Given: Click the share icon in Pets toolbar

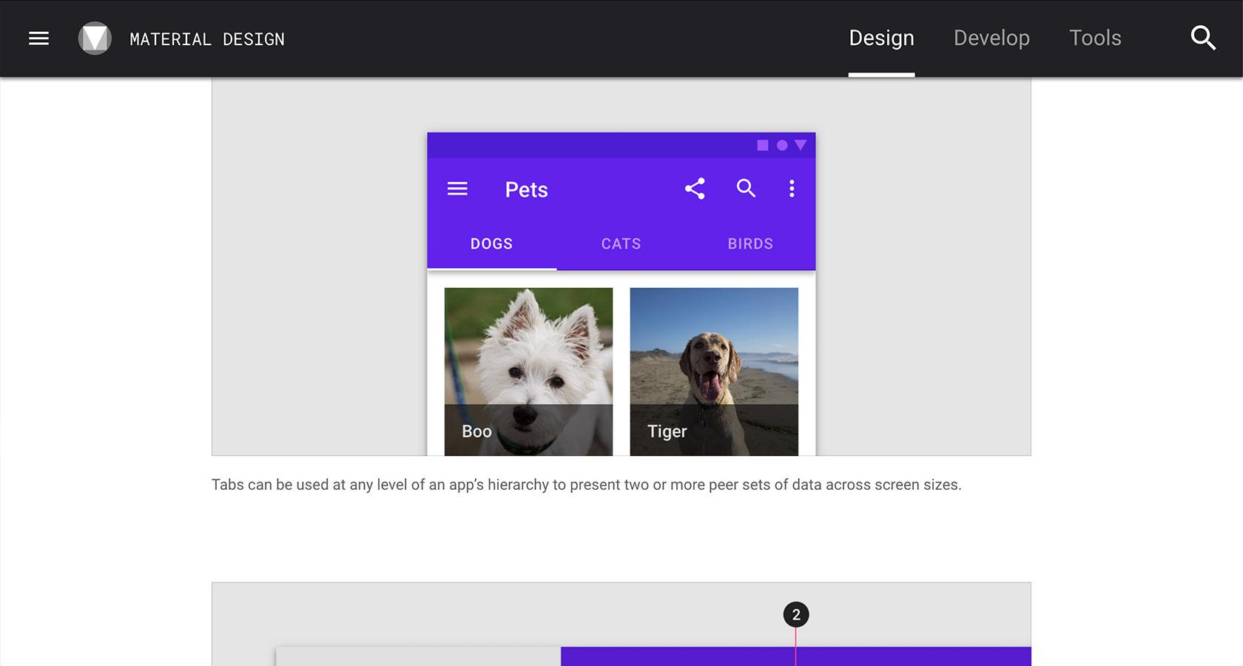Looking at the screenshot, I should pos(695,189).
